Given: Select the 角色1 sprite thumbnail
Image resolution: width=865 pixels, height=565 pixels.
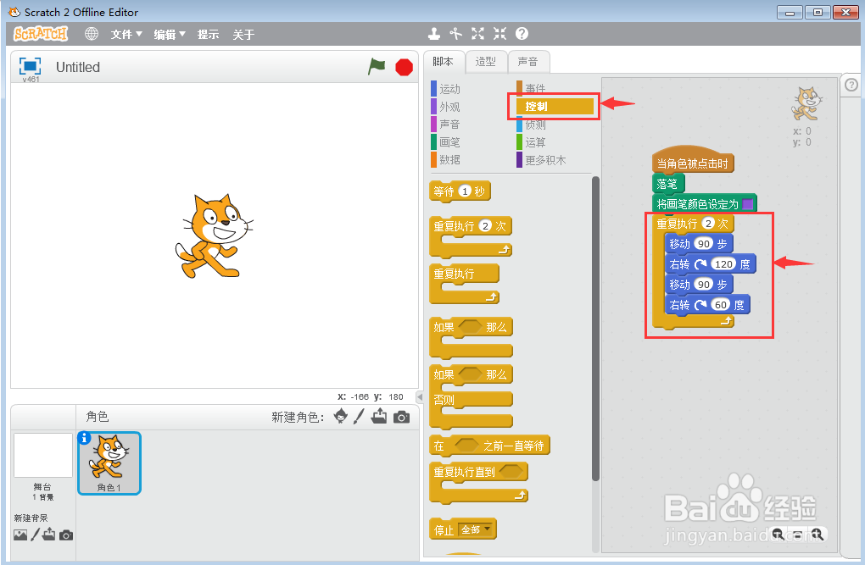Looking at the screenshot, I should [109, 463].
